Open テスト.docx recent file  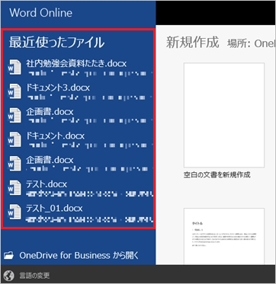tap(47, 184)
